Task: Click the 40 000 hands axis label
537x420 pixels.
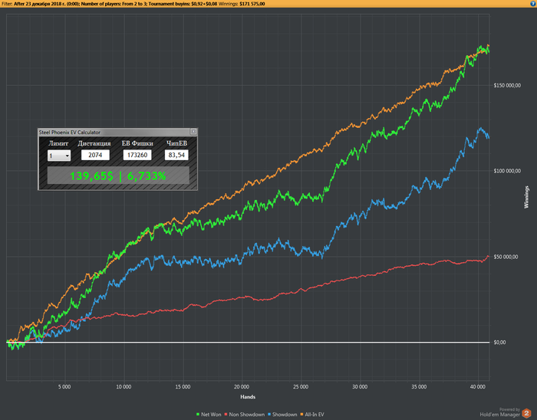Action: (x=478, y=387)
